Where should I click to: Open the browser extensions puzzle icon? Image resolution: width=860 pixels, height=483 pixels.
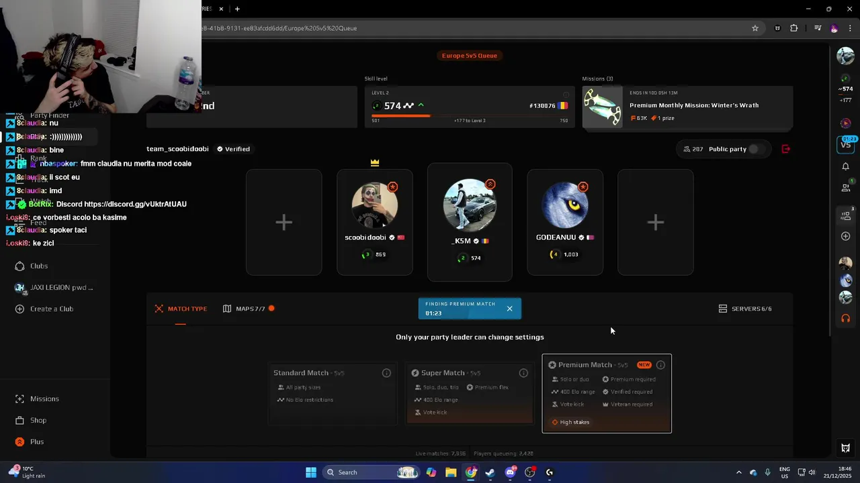(794, 28)
